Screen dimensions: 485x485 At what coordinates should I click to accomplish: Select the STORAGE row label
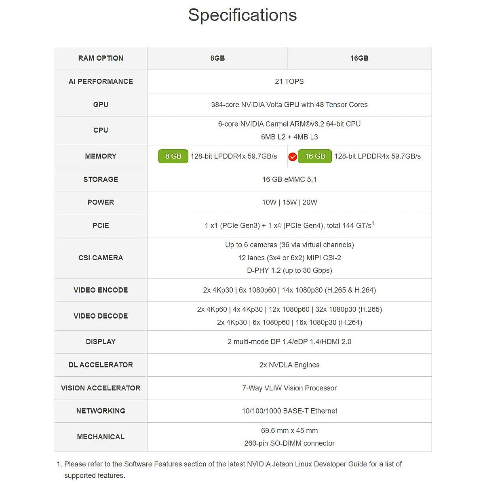point(101,179)
